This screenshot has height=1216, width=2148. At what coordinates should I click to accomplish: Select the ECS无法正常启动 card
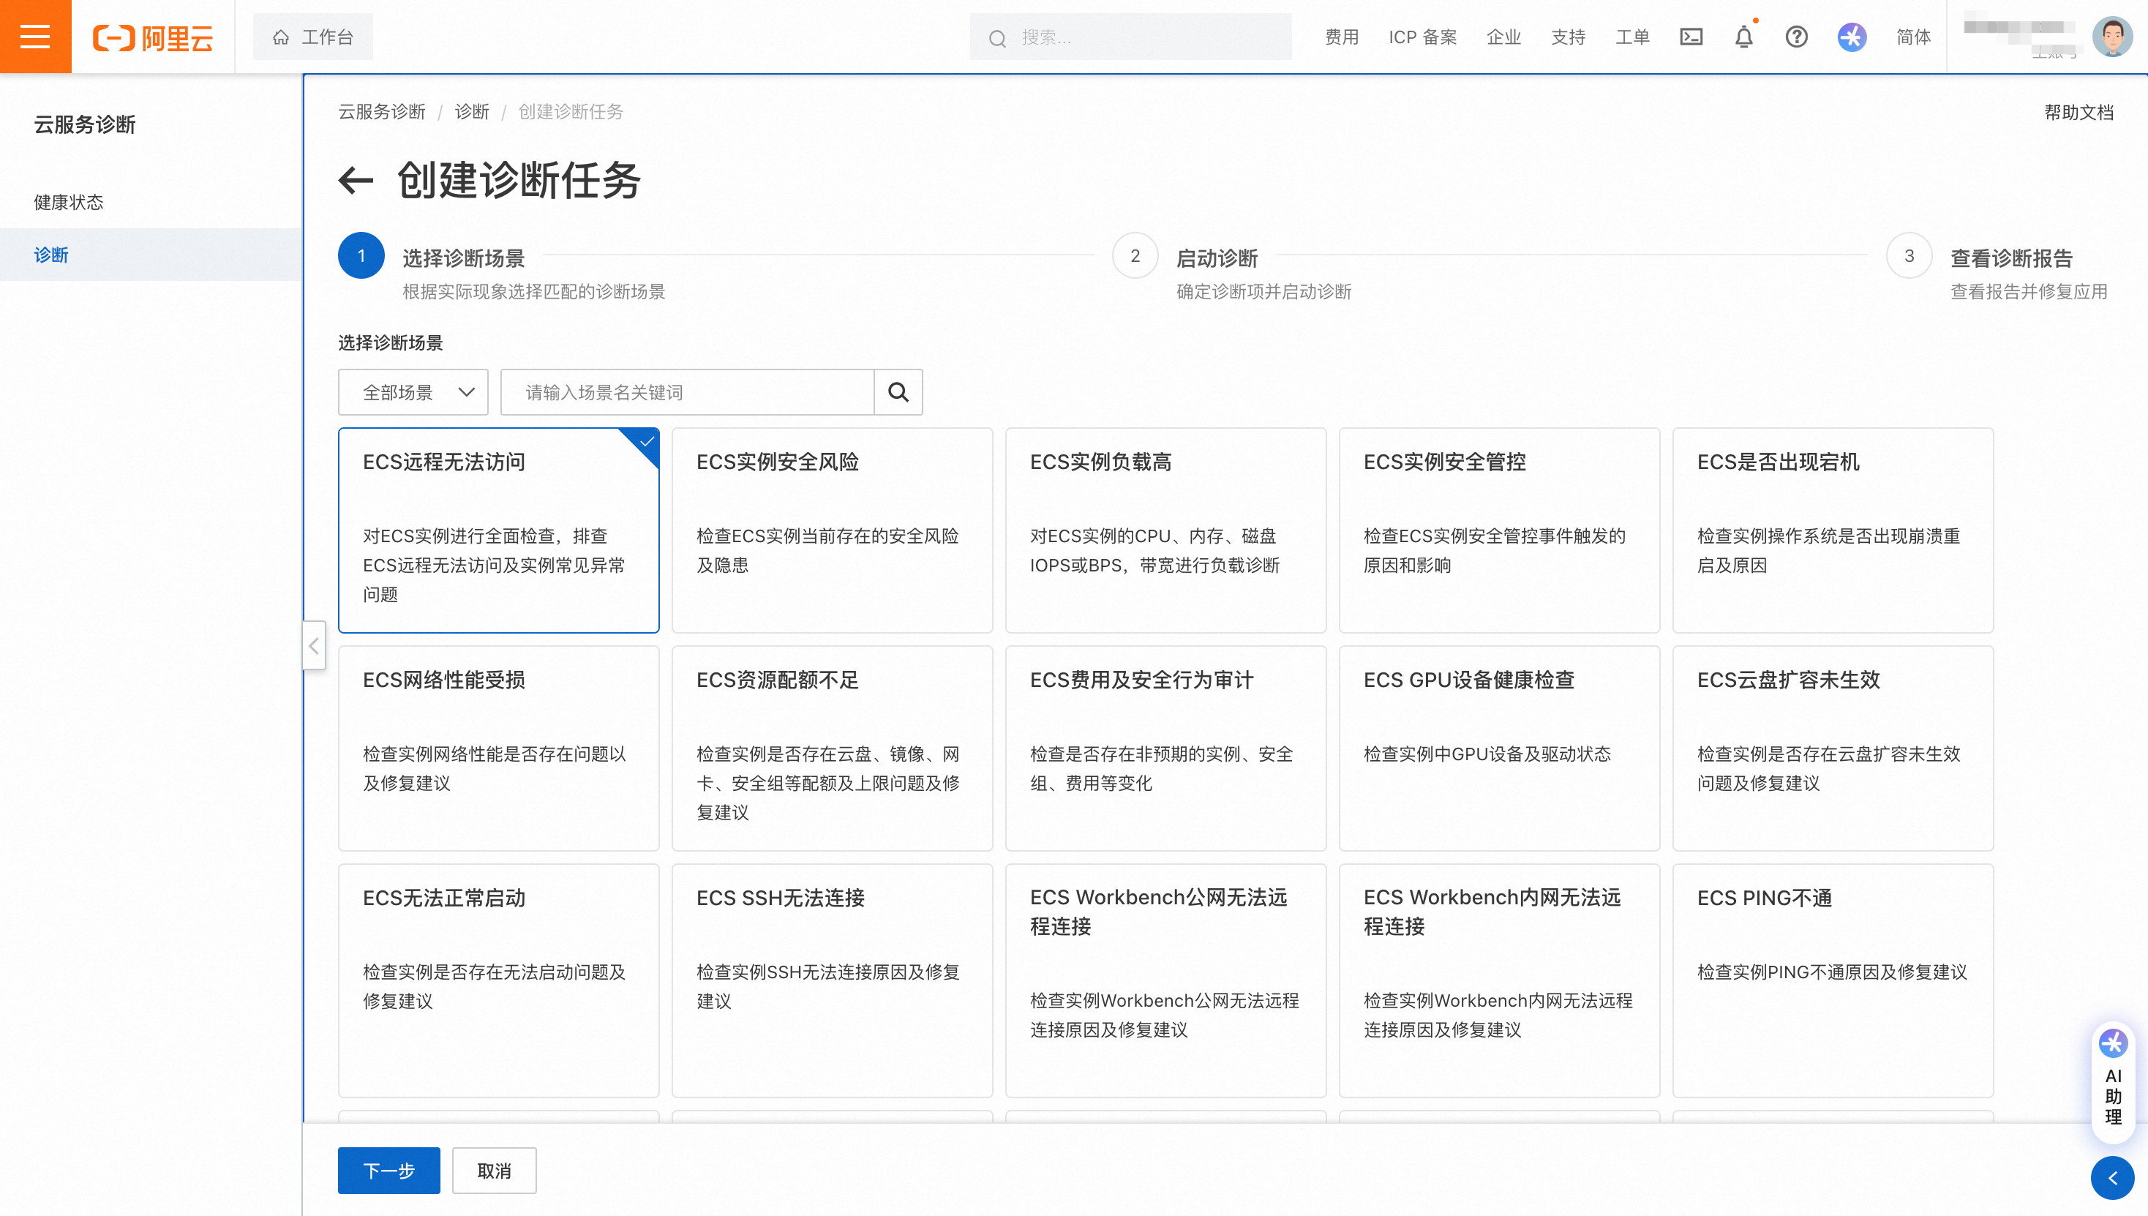pyautogui.click(x=498, y=980)
